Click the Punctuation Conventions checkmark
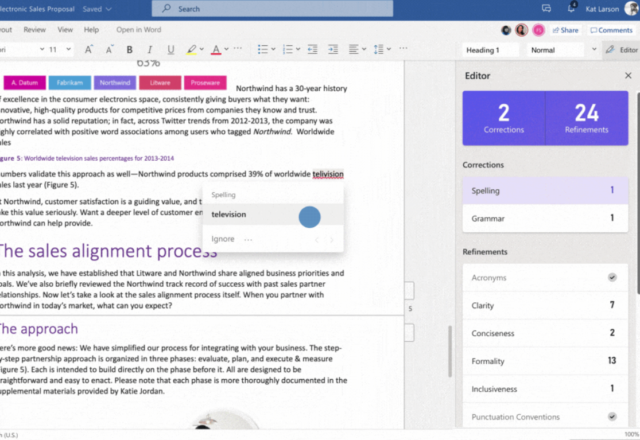This screenshot has height=440, width=640. (x=612, y=417)
